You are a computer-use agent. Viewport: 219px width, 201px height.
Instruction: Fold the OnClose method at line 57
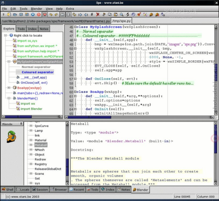75,79
